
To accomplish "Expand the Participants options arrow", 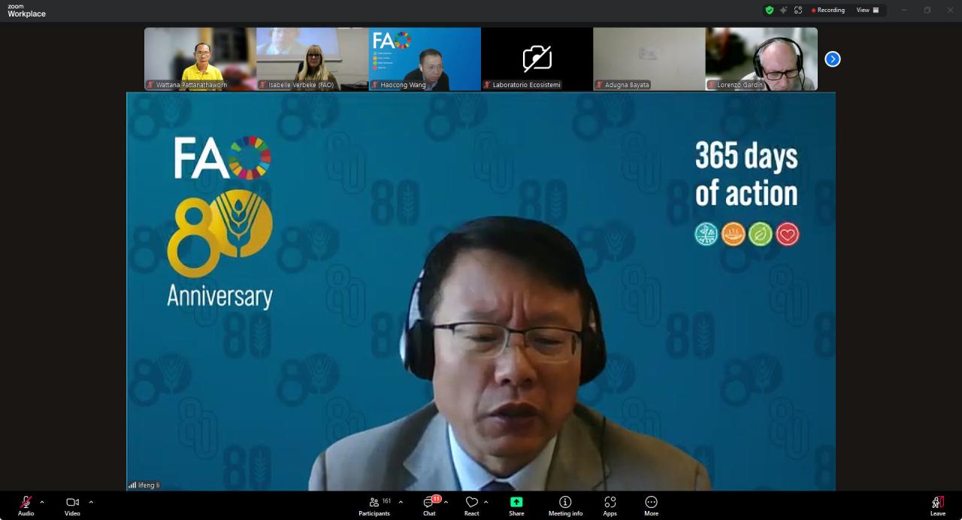I will (x=401, y=502).
